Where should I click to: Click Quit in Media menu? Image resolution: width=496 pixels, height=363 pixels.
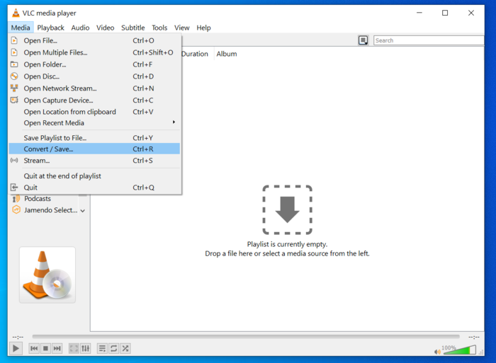click(x=30, y=188)
